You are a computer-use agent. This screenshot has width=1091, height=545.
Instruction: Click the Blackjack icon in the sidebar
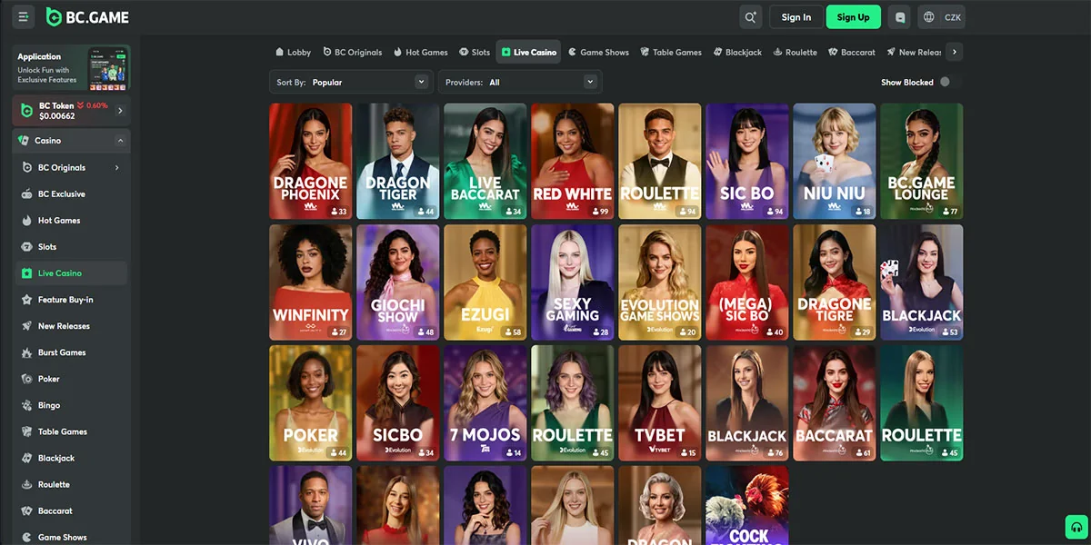point(26,458)
